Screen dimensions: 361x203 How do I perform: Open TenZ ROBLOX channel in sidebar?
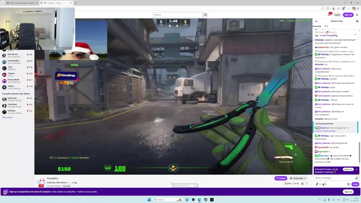(x=17, y=68)
